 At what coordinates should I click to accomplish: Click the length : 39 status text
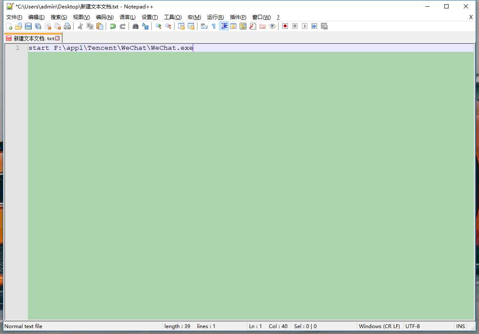tap(177, 326)
